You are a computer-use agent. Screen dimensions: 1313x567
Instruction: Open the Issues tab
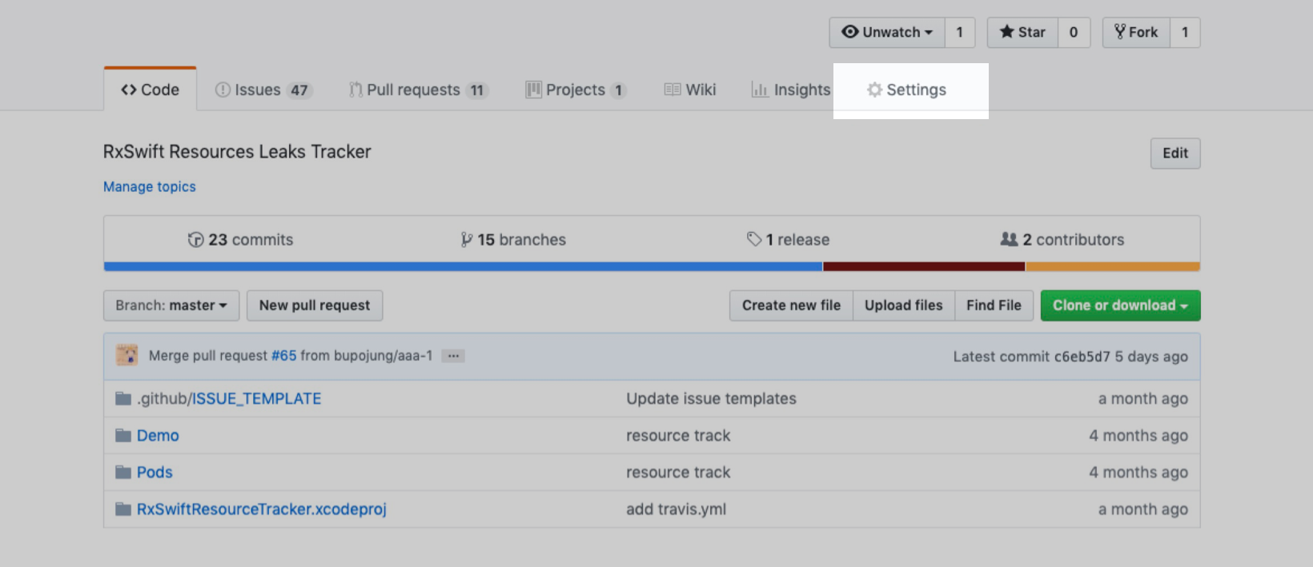(263, 90)
